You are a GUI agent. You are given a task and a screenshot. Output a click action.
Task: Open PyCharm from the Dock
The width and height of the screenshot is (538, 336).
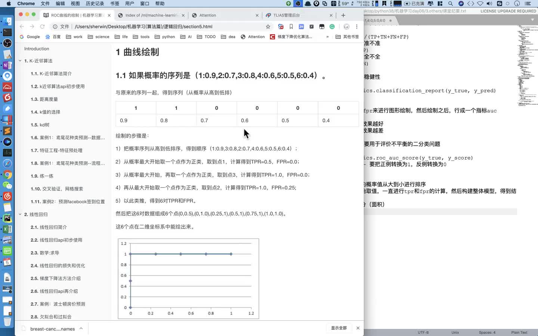7,218
